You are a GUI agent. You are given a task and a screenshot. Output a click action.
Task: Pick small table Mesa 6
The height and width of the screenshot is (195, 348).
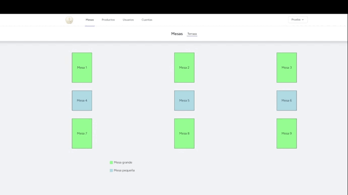[x=286, y=101]
